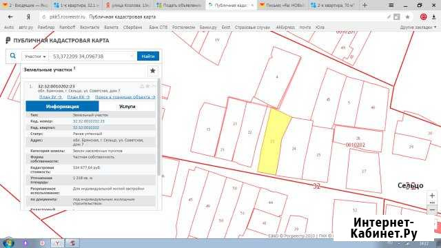Click the Найти search button
Image resolution: width=441 pixels, height=248 pixels.
(148, 56)
